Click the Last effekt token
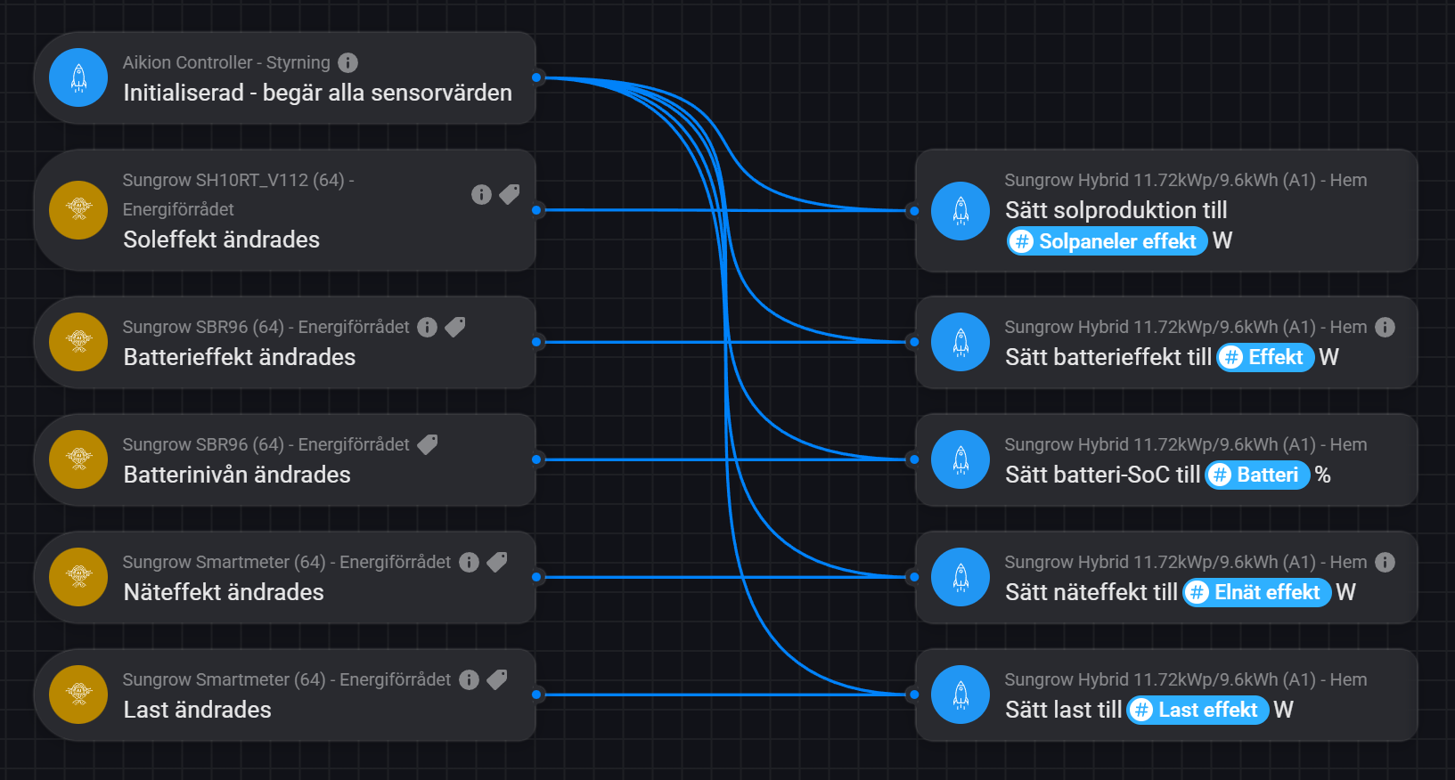The height and width of the screenshot is (780, 1455). pyautogui.click(x=1198, y=710)
